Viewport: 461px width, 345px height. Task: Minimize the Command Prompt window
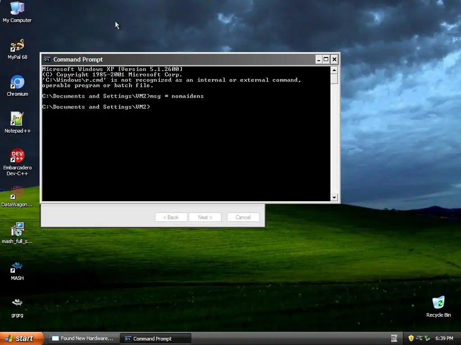tap(318, 60)
